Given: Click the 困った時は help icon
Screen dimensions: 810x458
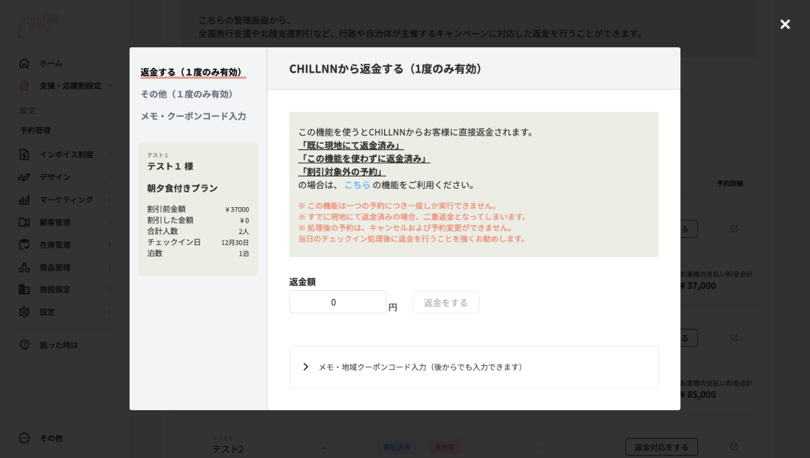Looking at the screenshot, I should (x=24, y=345).
